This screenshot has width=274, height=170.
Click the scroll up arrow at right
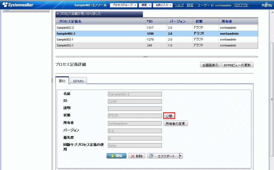click(272, 12)
